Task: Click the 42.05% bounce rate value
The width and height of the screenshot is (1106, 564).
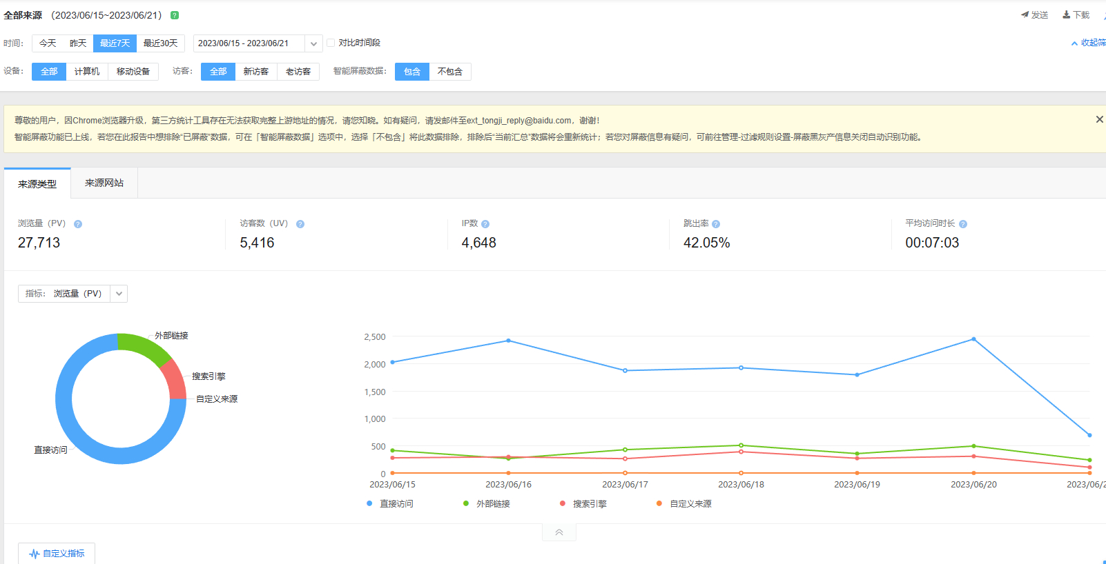Action: coord(707,243)
